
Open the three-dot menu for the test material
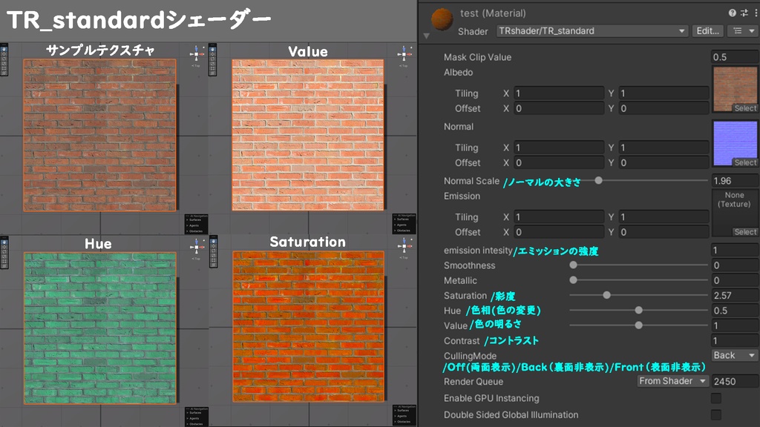756,13
